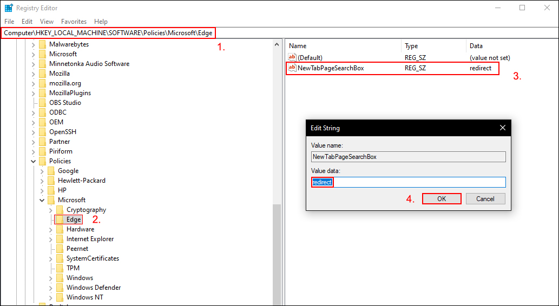Screen dimensions: 559x306
Task: Expand the Windows NT key
Action: tap(51, 297)
